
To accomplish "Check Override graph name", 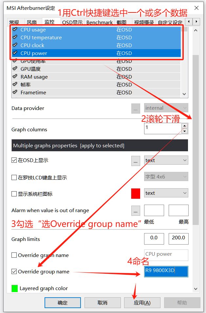I will pyautogui.click(x=14, y=255).
